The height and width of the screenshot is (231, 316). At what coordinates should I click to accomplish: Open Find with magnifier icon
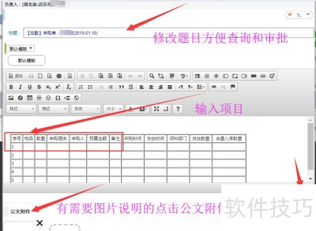click(152, 76)
